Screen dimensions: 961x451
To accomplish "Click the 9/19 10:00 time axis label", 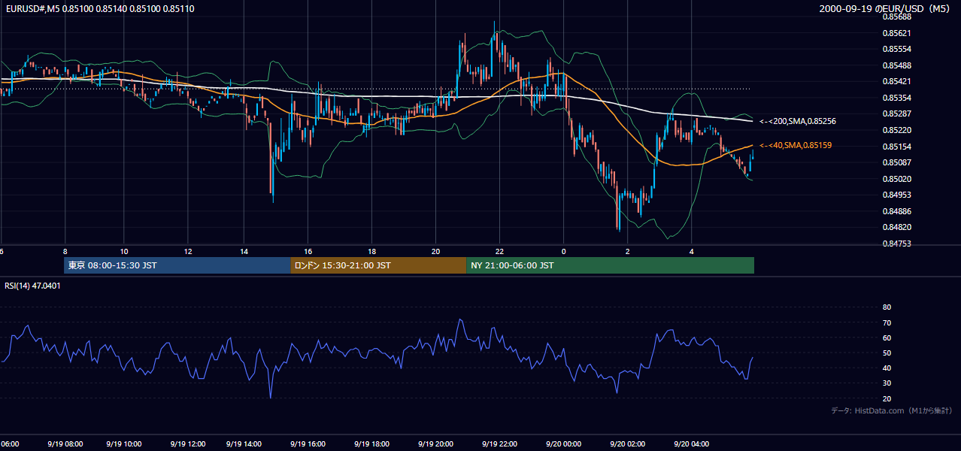I will (x=125, y=443).
